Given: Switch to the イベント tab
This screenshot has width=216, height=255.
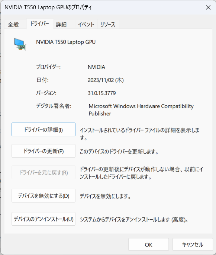Looking at the screenshot, I should click(86, 25).
